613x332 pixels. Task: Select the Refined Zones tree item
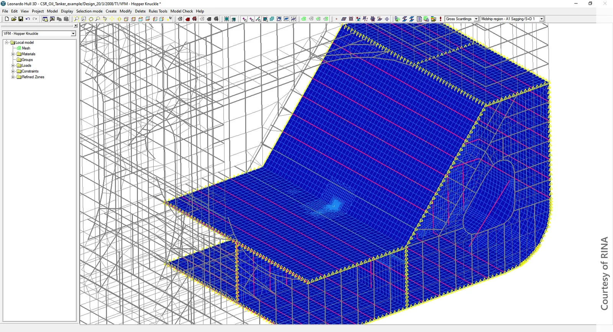pyautogui.click(x=33, y=77)
